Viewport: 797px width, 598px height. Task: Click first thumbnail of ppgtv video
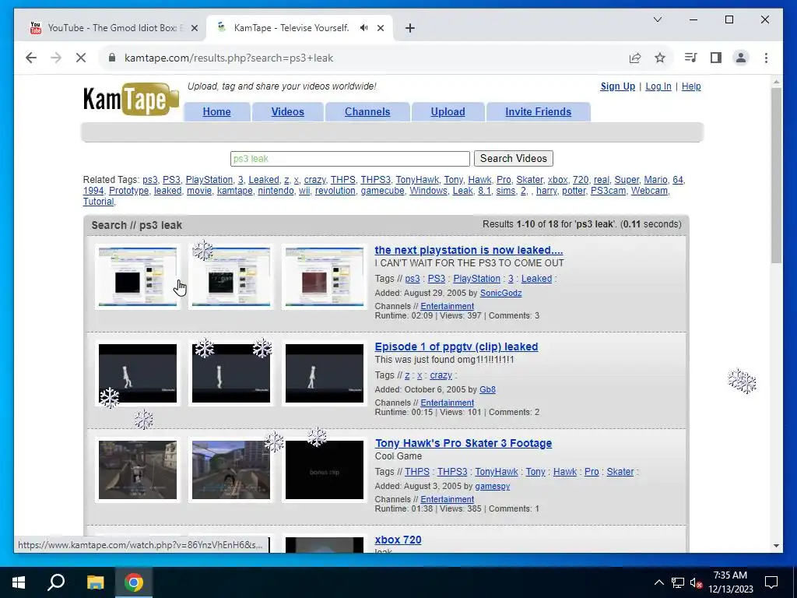click(138, 373)
